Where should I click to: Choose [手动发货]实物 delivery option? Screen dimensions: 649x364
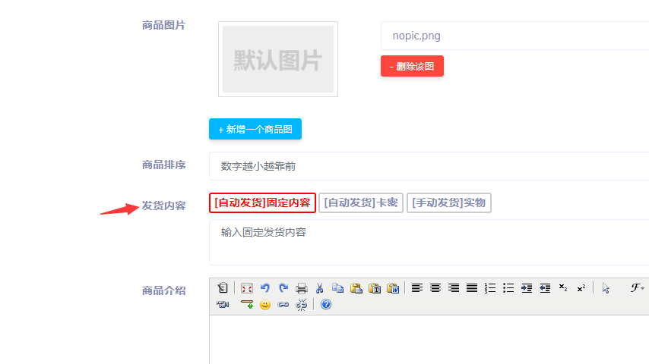click(449, 203)
